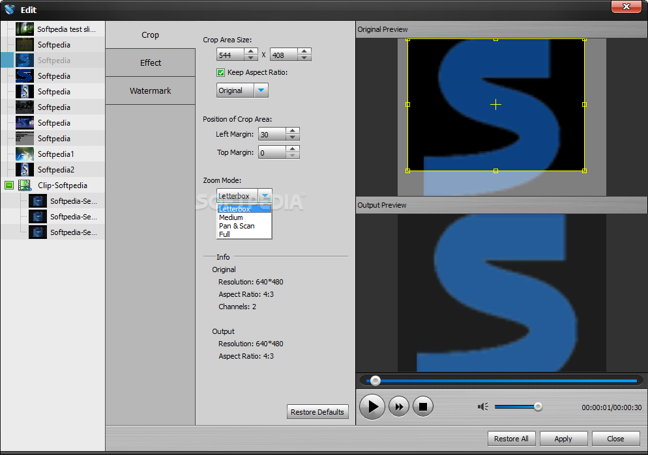Close the Edit window

[626, 7]
